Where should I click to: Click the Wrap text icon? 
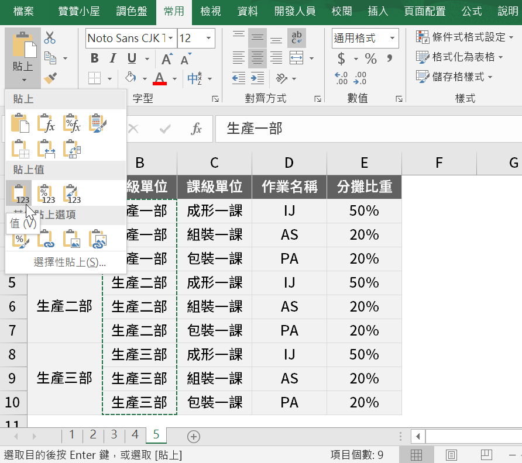(x=296, y=38)
